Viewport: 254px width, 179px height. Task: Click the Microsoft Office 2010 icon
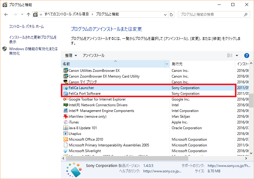point(66,139)
